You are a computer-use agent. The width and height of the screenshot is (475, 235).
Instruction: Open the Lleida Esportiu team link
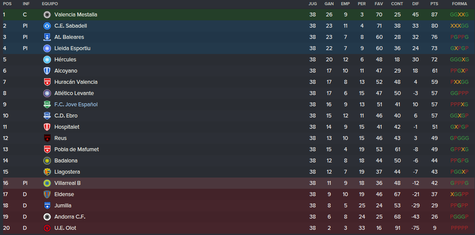click(x=72, y=49)
